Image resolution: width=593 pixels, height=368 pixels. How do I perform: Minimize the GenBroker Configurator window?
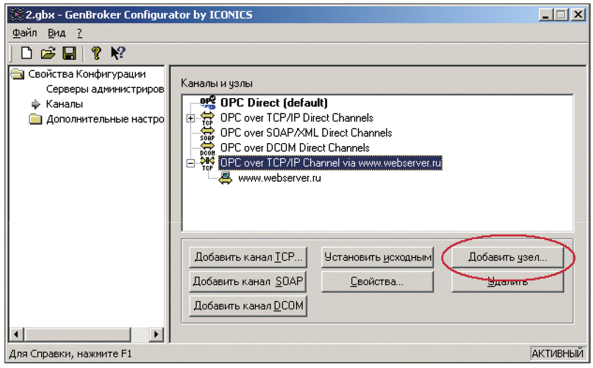point(545,15)
